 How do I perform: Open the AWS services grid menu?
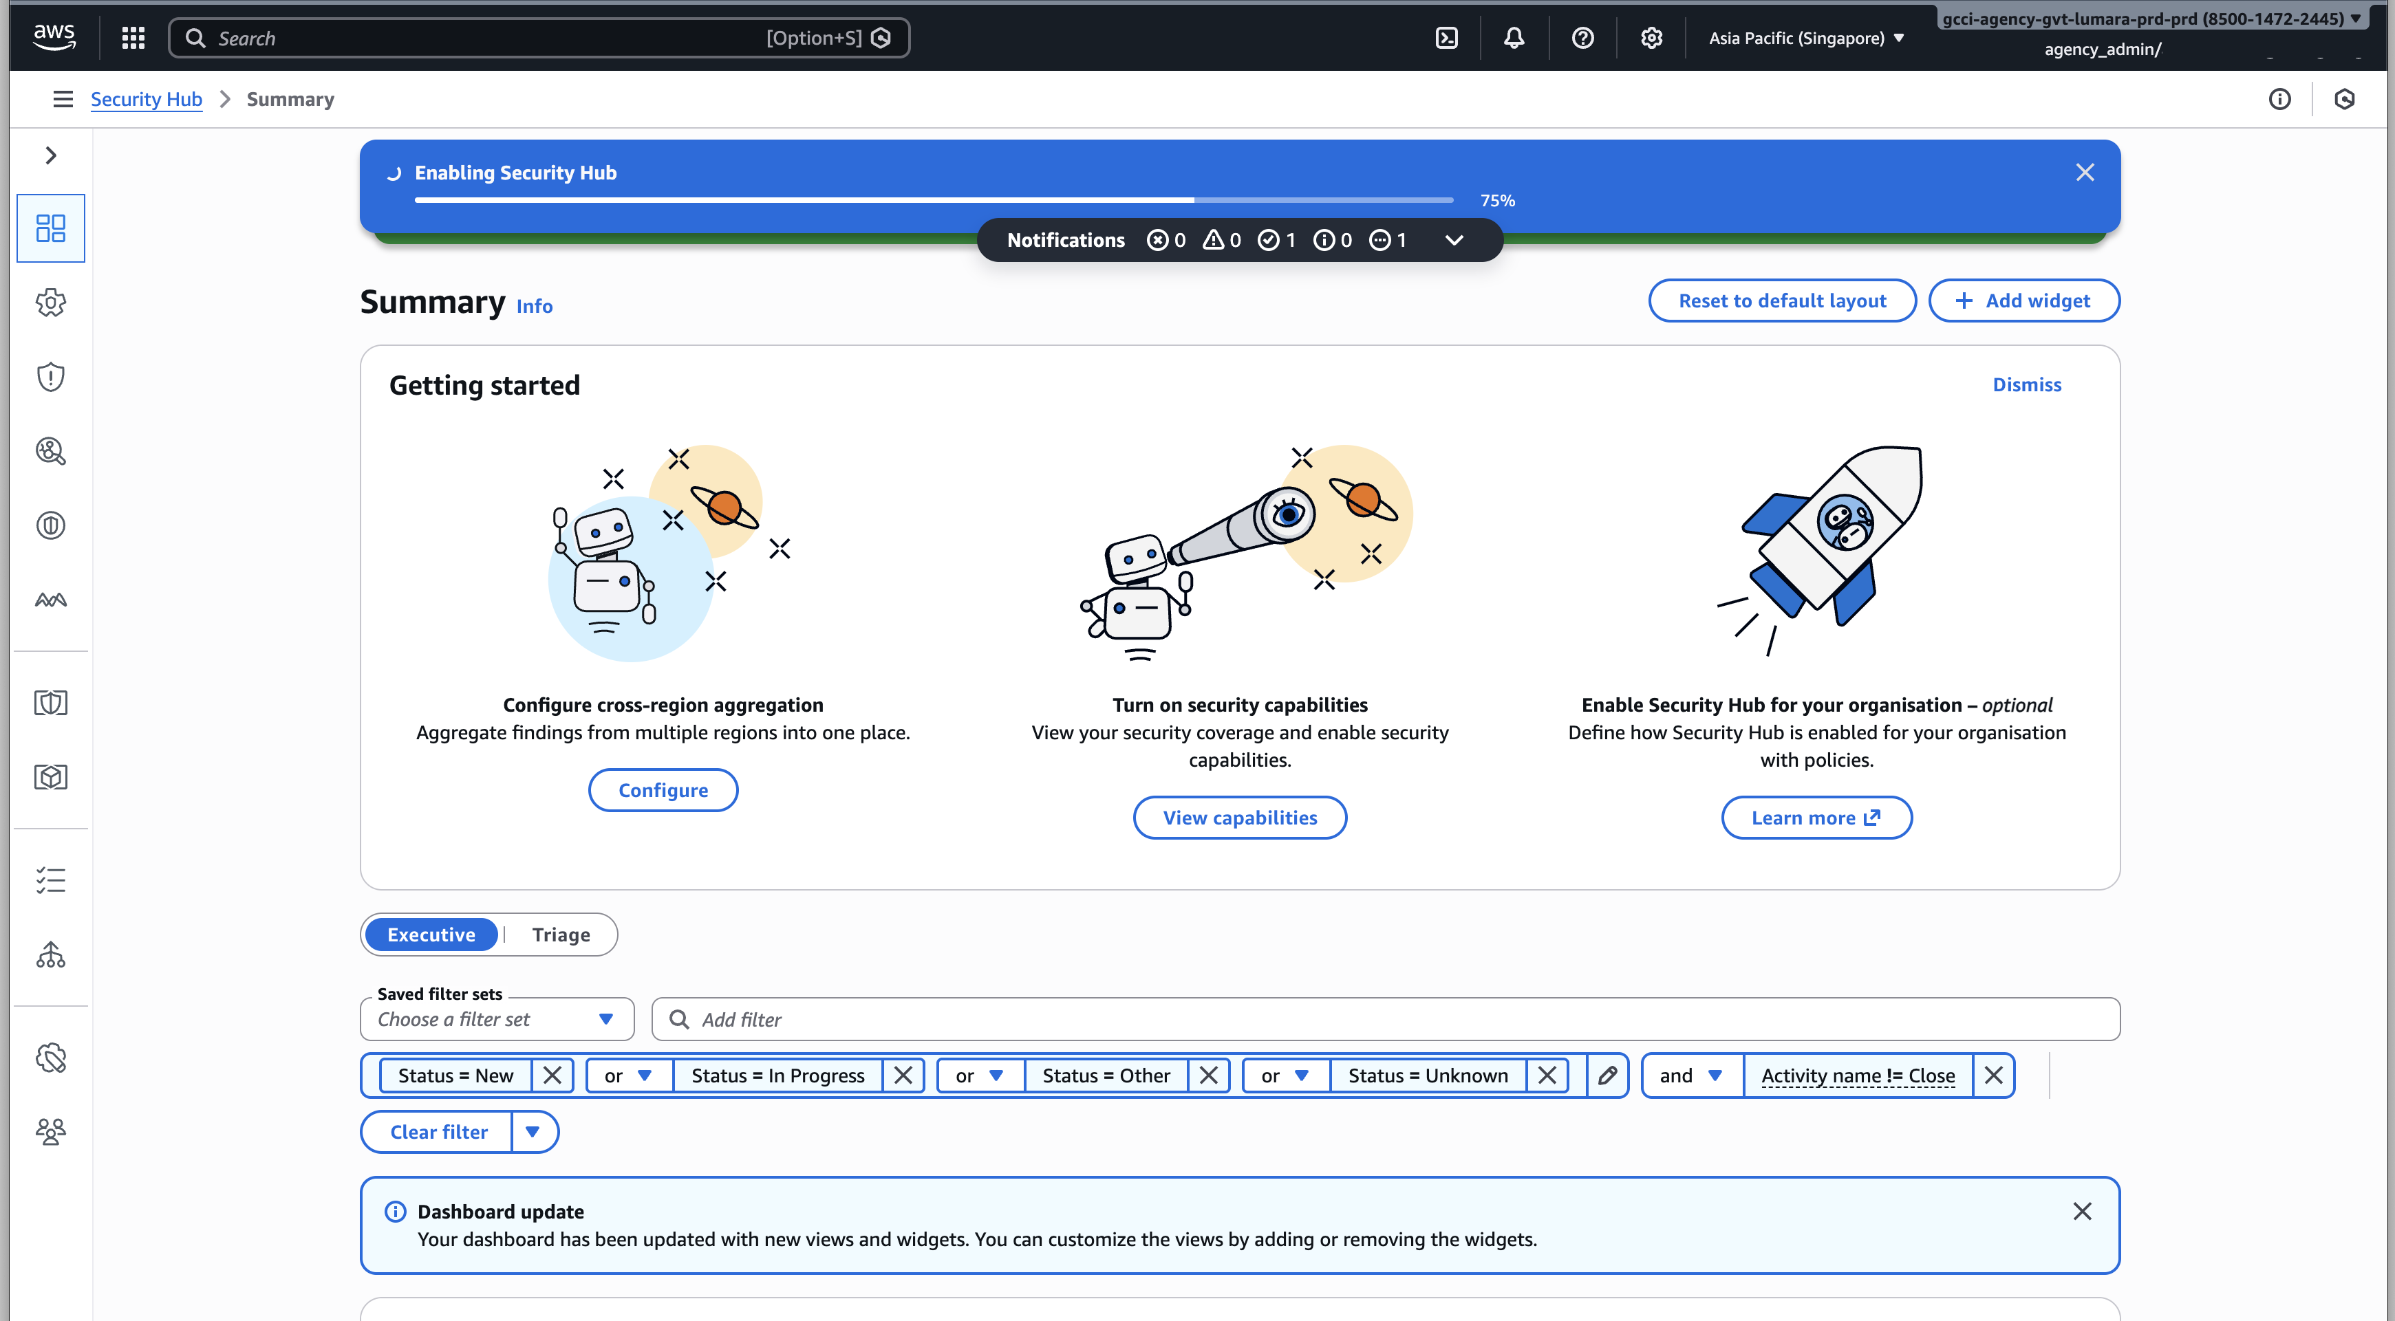[x=133, y=38]
